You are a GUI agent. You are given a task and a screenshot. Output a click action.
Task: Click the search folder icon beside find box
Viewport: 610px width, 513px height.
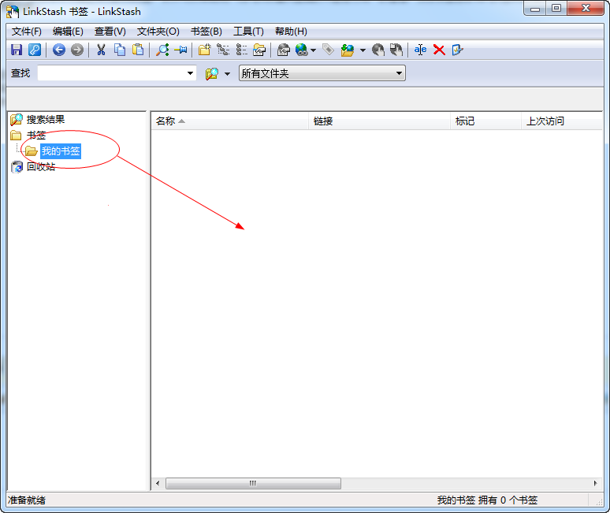tap(212, 73)
